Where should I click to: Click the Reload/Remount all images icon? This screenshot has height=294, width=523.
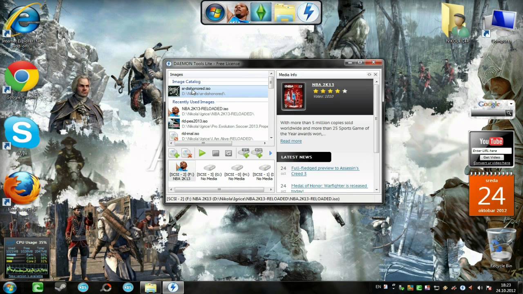[x=229, y=153]
